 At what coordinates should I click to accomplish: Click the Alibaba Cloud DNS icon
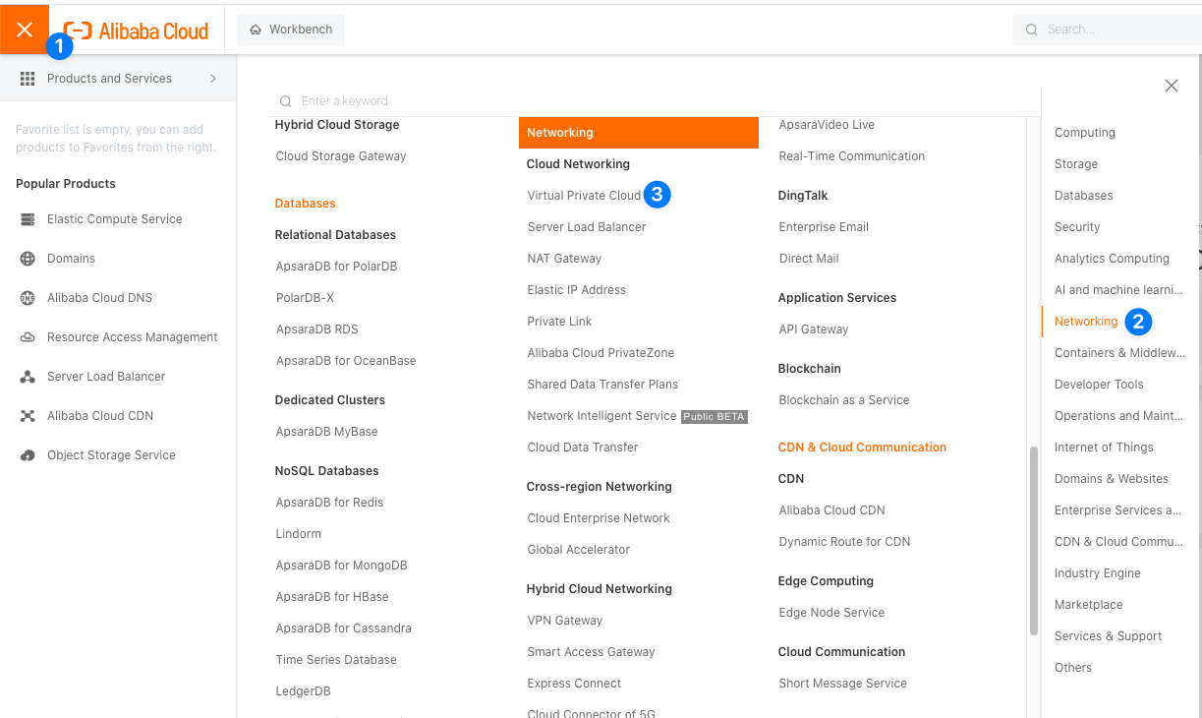click(28, 298)
